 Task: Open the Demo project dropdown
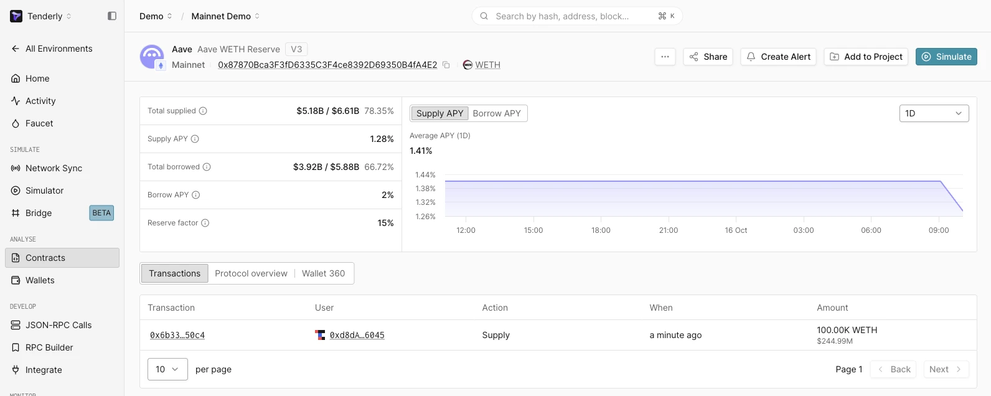[156, 16]
